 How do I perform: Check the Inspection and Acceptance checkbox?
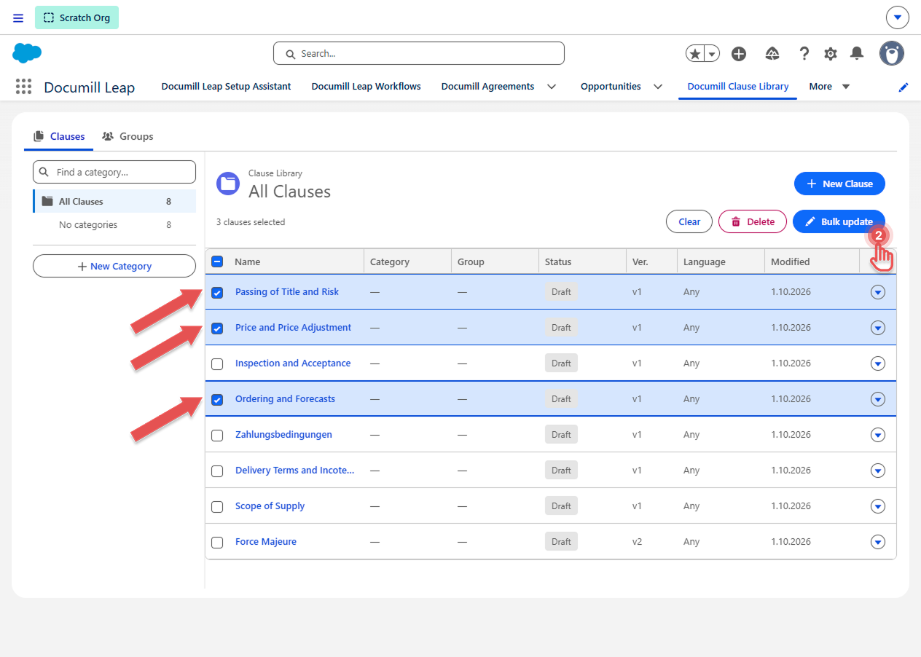[x=217, y=364]
